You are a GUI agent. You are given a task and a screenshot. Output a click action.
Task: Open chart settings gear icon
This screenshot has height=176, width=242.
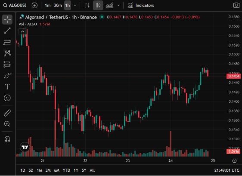click(234, 161)
